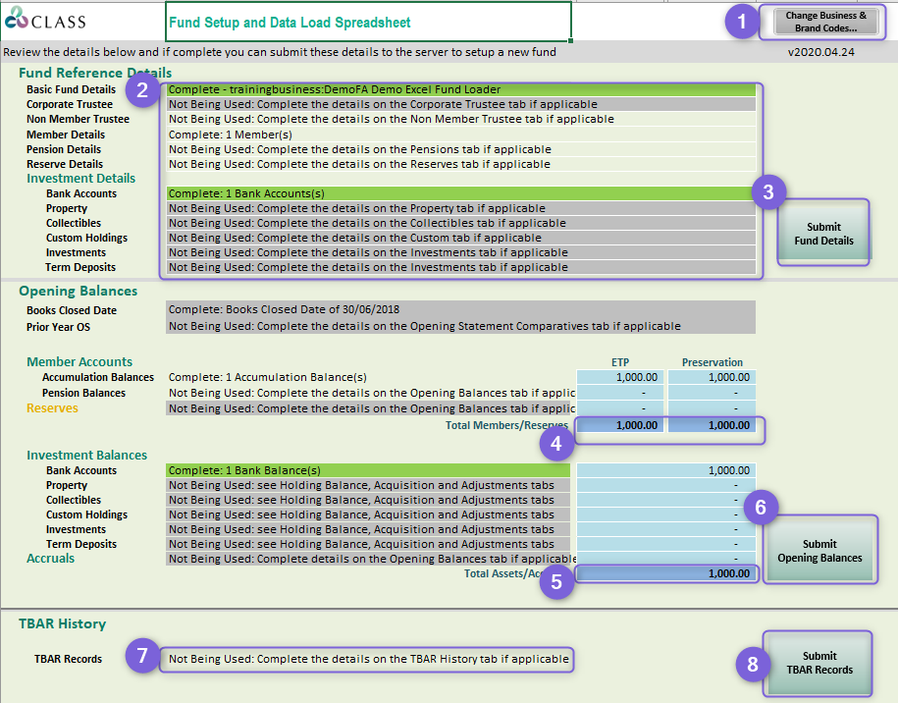Screen dimensions: 898x703
Task: Click the Submit Opening Balances button
Action: [819, 551]
